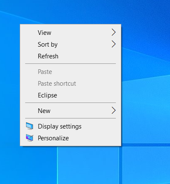Expand the New submenu chevron

tap(114, 110)
